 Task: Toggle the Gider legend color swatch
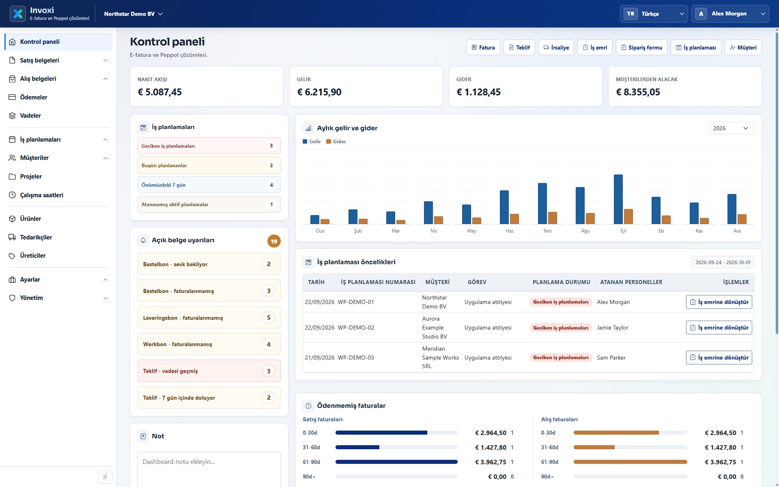pos(329,142)
